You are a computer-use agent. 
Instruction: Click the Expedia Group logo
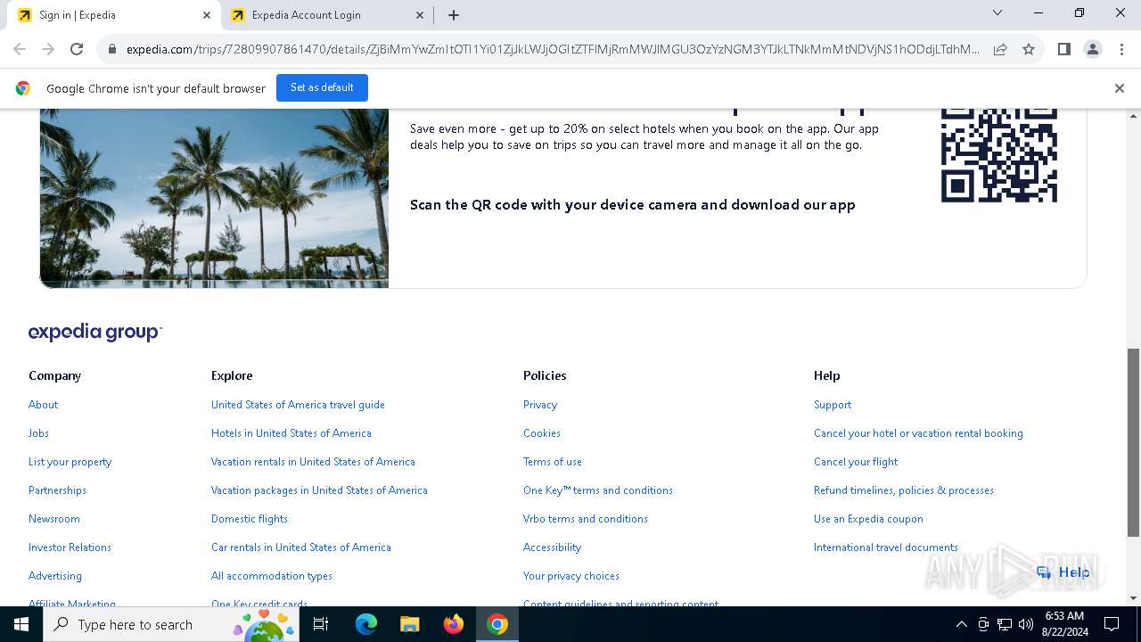click(x=95, y=333)
